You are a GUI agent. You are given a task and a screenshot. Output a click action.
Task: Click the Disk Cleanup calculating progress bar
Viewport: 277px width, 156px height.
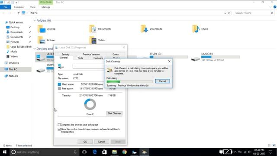pyautogui.click(x=129, y=81)
